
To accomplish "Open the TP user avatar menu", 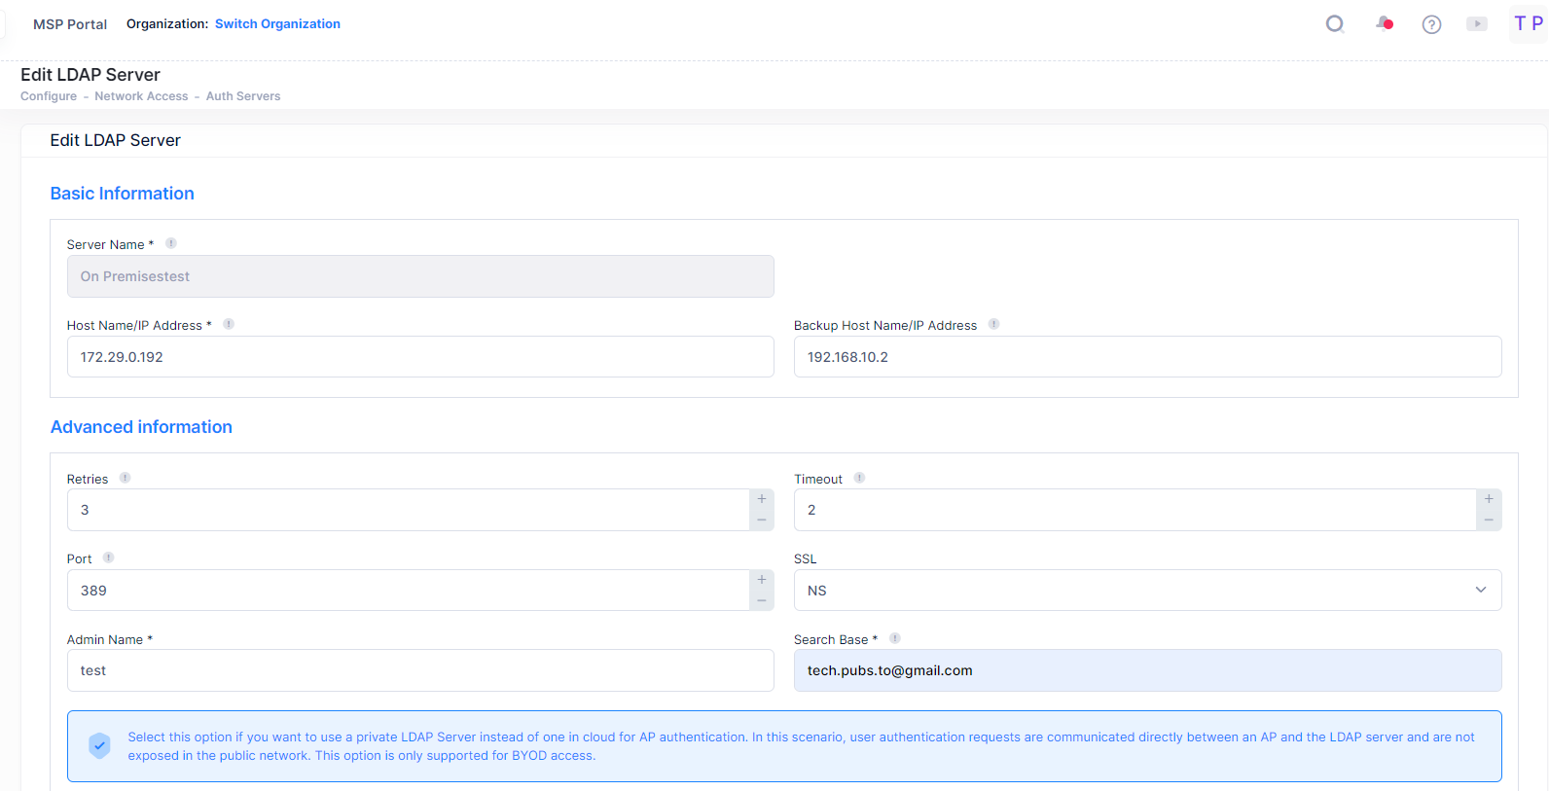I will click(1527, 22).
